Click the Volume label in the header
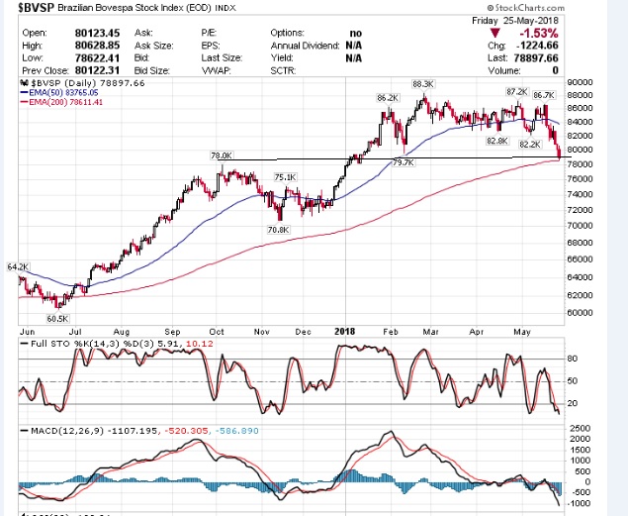The height and width of the screenshot is (516, 628). [504, 71]
